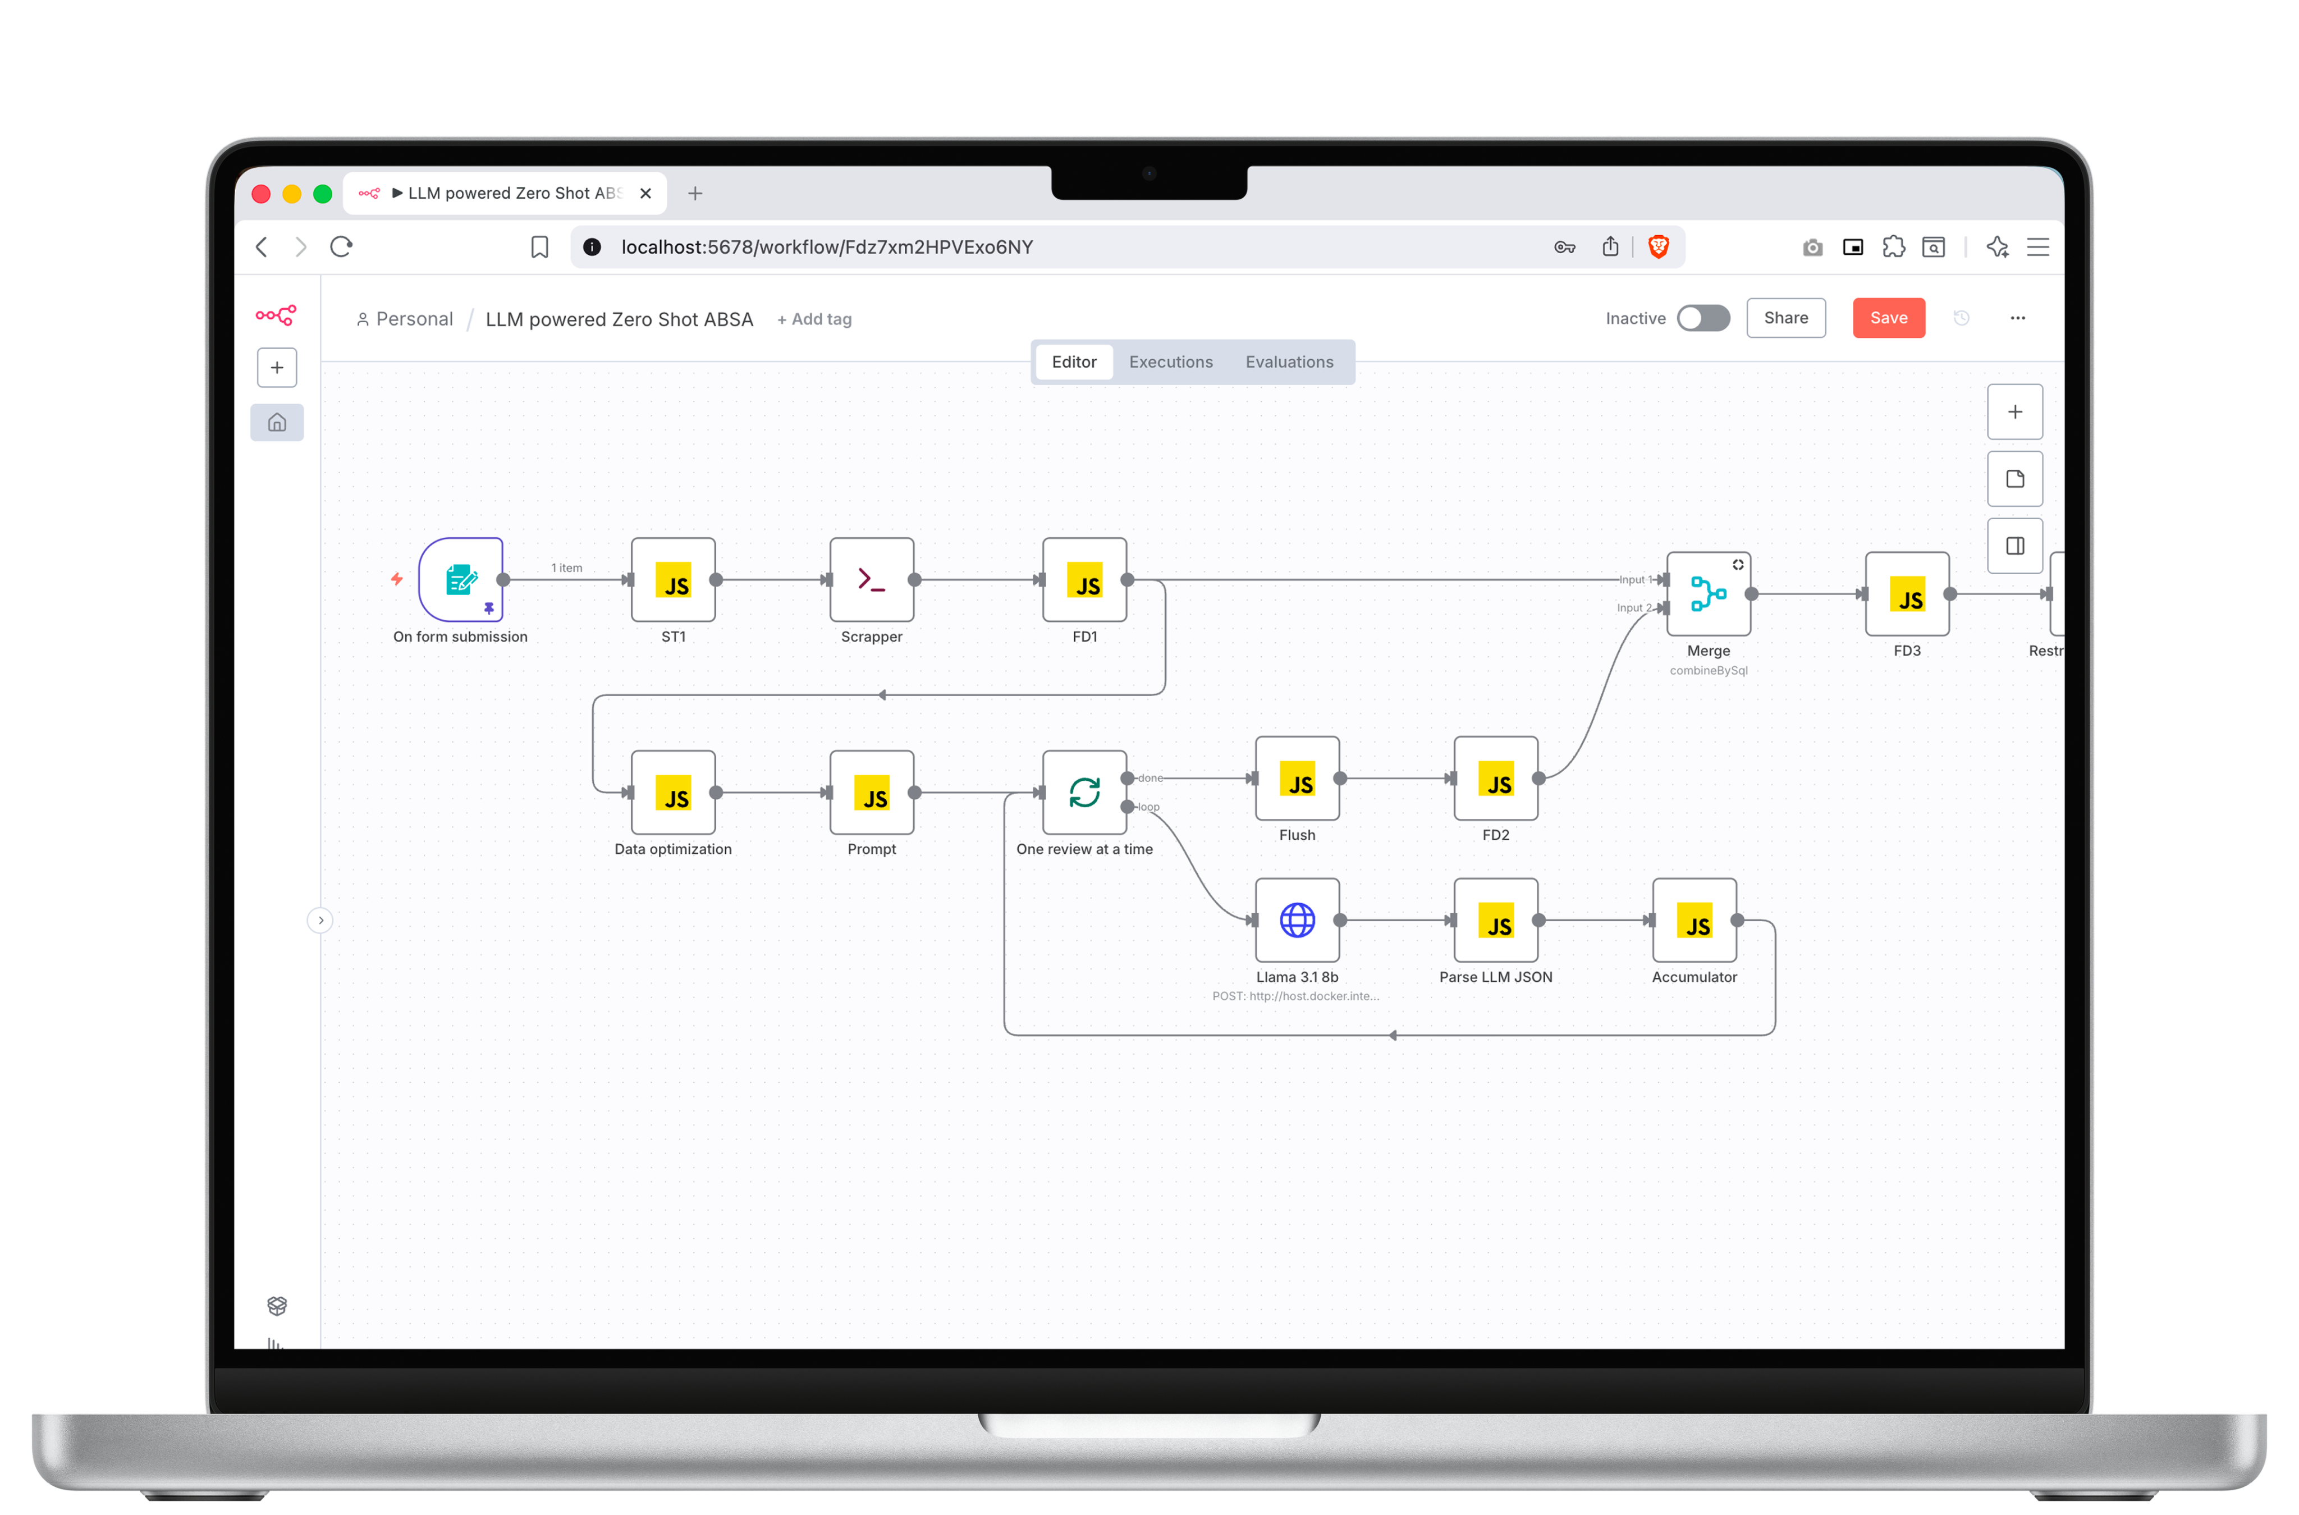Add a sticky note with canvas note icon
The image size is (2299, 1515).
(2015, 478)
